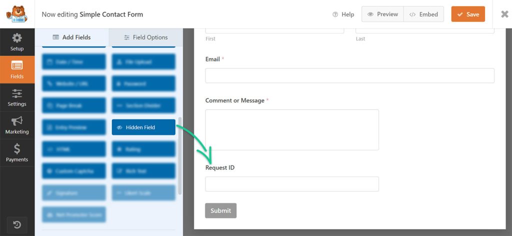Close the form builder with X
Screen dimensions: 512x236
pyautogui.click(x=504, y=14)
